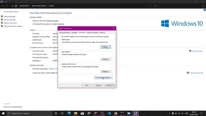
Task: Open File Explorer from taskbar
Action: [x=76, y=113]
